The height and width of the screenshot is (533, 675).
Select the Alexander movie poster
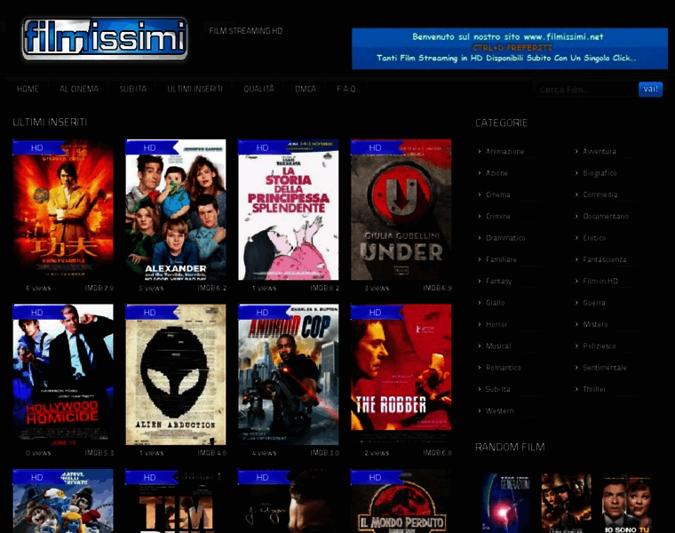click(176, 210)
